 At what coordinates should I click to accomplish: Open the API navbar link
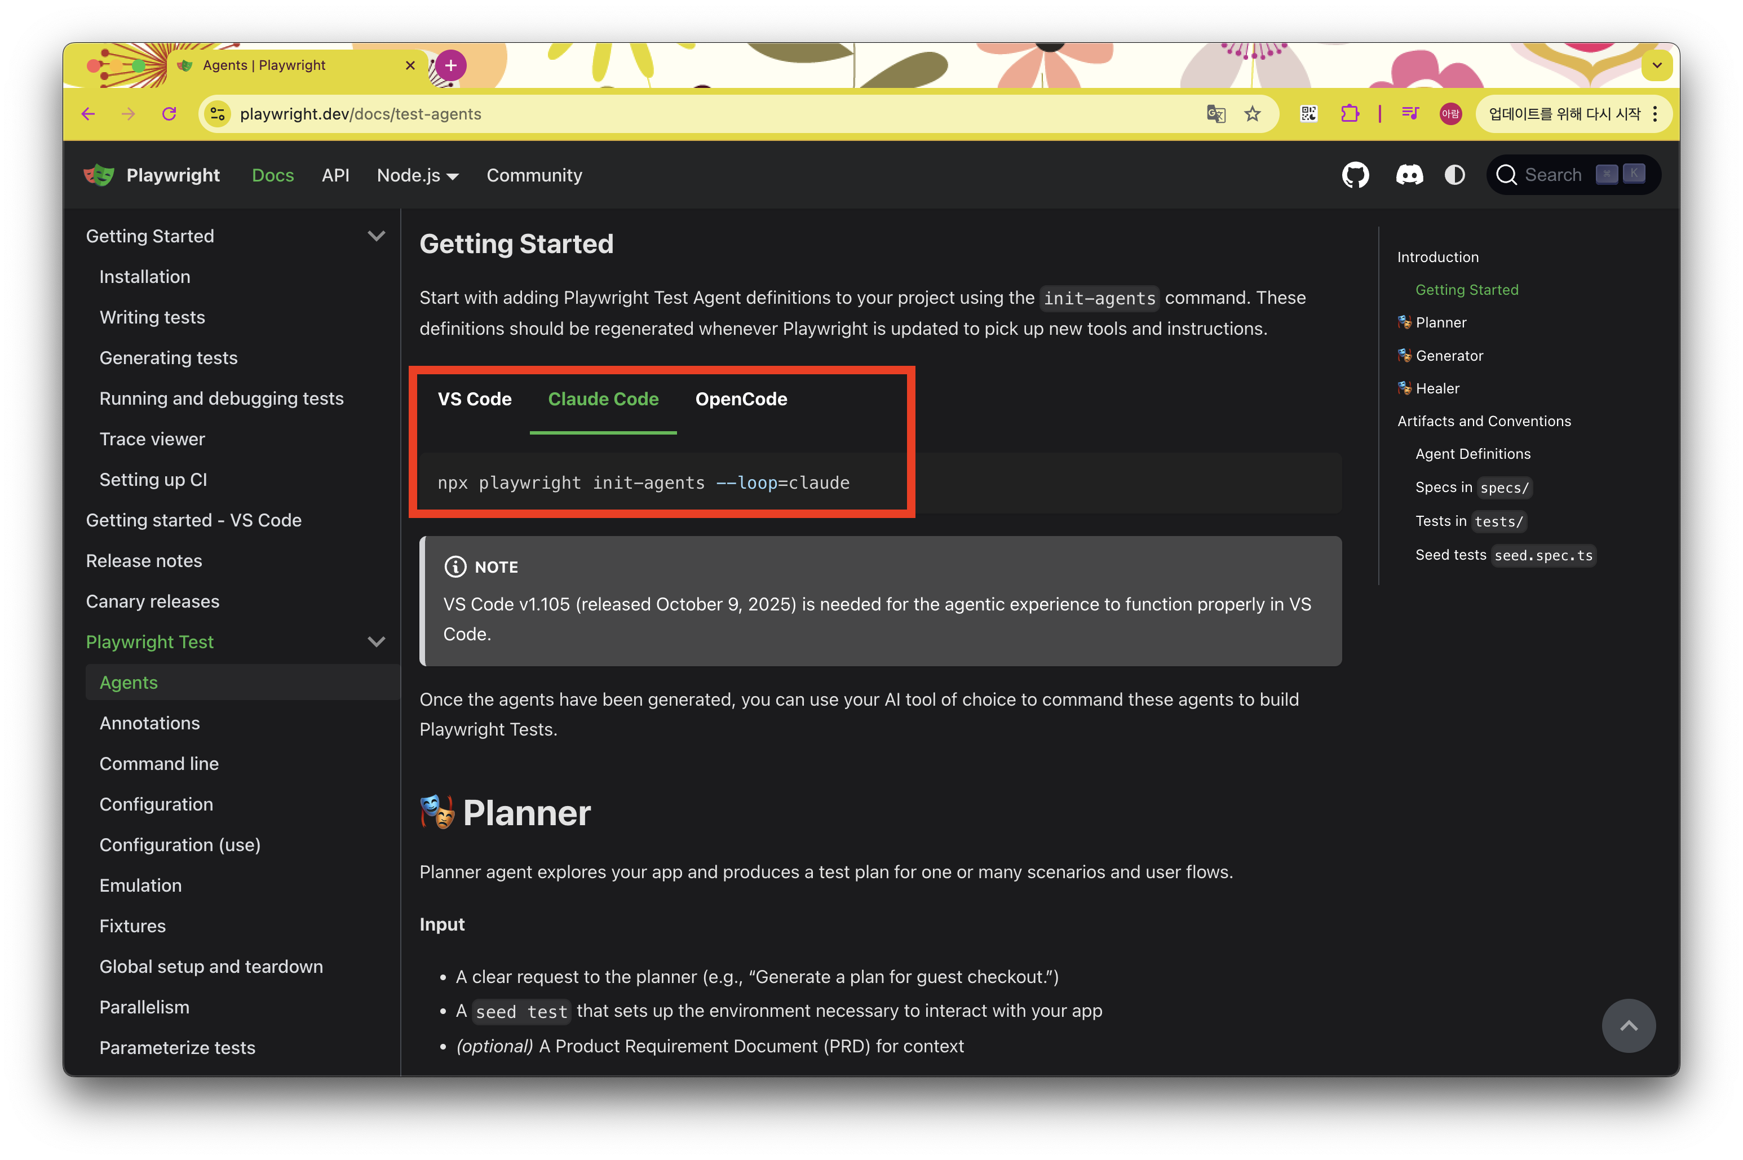point(335,175)
